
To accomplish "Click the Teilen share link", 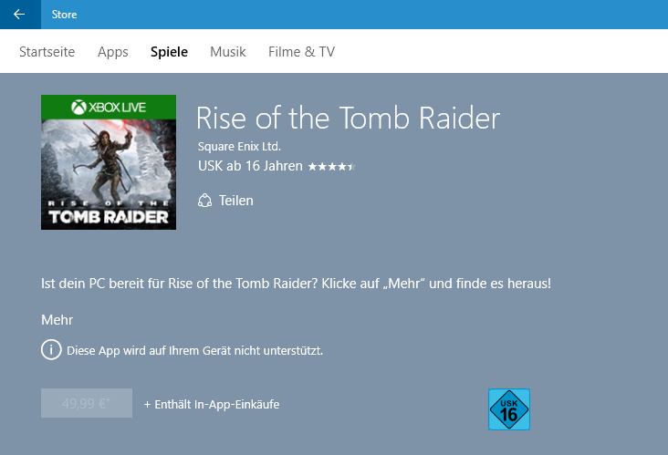I will click(236, 201).
